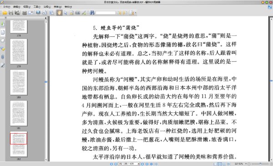The image size is (273, 166).
Task: Switch to continuous facing layout
Action: tap(228, 164)
